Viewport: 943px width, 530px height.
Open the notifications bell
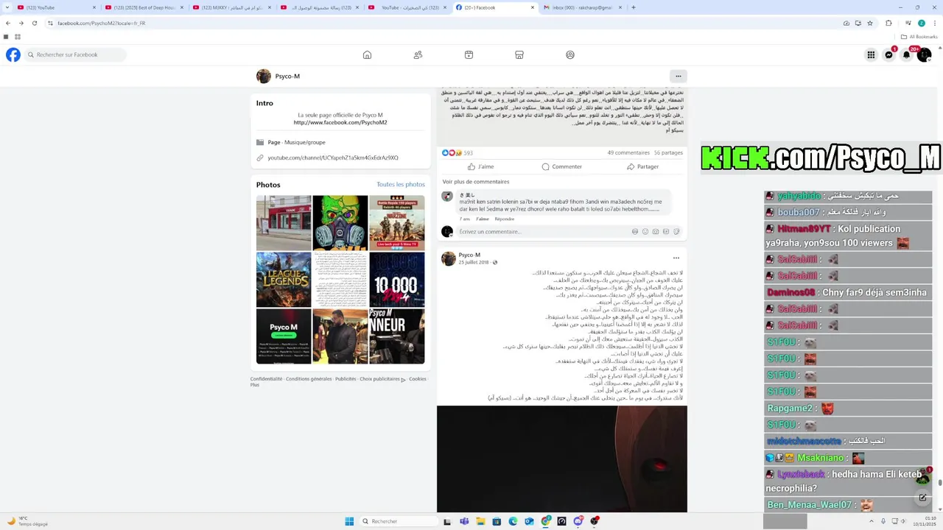coord(906,54)
